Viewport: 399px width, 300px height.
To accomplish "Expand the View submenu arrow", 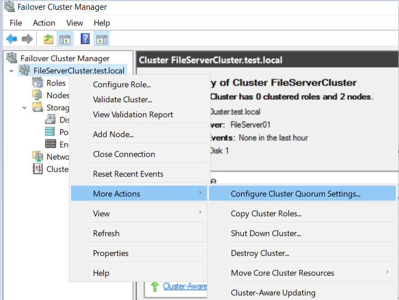I will (x=200, y=213).
